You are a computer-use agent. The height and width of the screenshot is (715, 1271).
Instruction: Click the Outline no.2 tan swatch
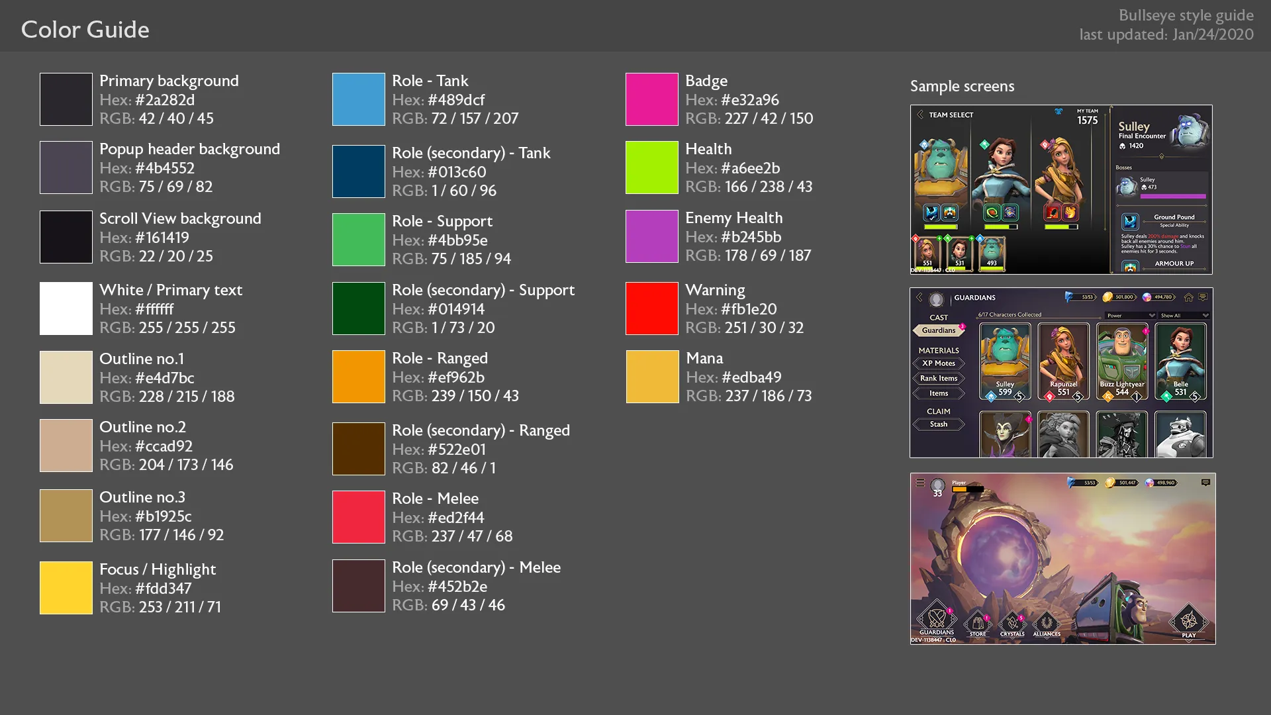(x=66, y=446)
